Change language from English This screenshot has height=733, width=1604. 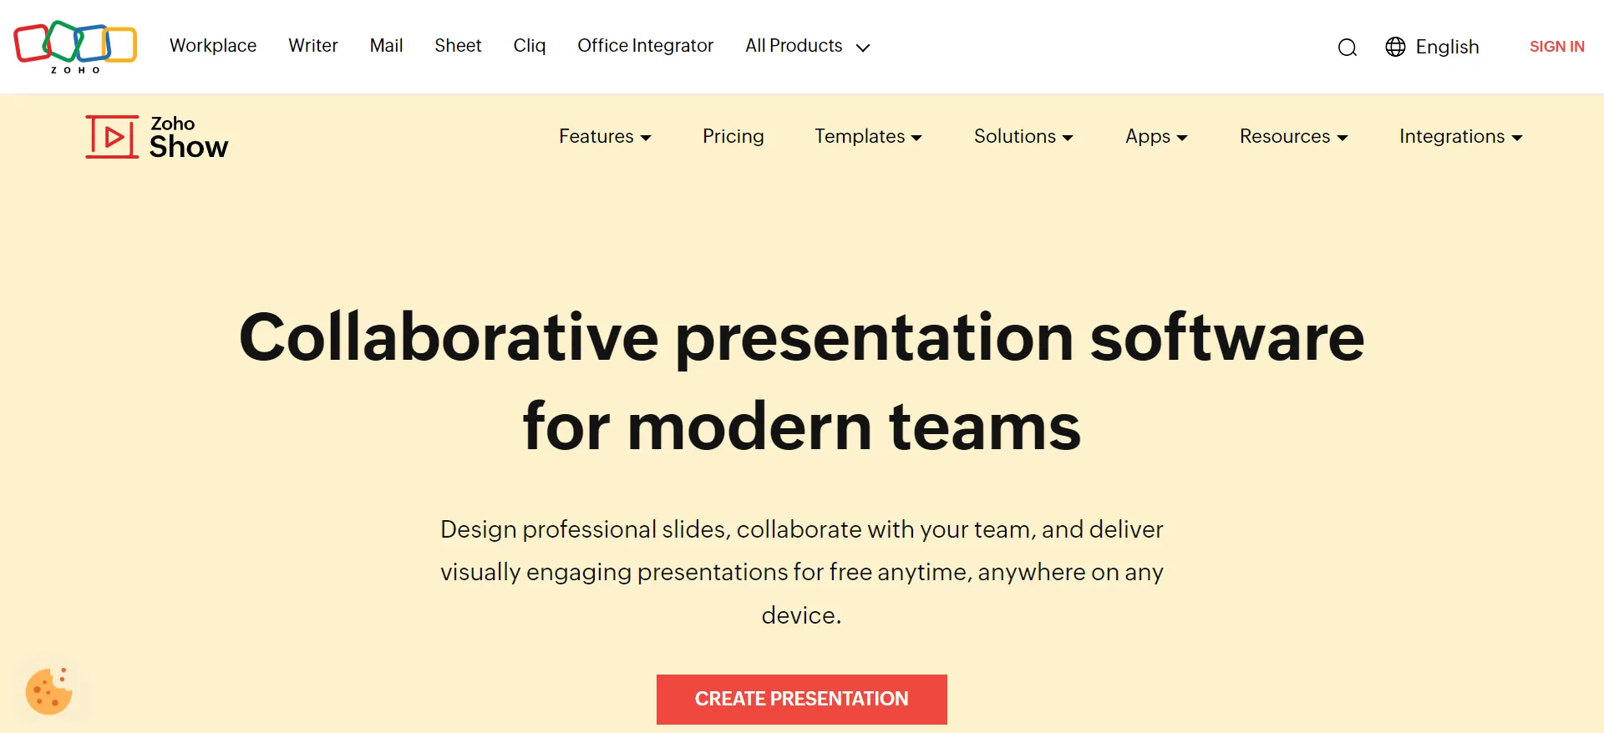coord(1447,47)
